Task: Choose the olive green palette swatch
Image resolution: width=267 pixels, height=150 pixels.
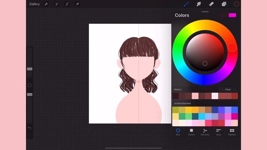Action: click(x=176, y=110)
